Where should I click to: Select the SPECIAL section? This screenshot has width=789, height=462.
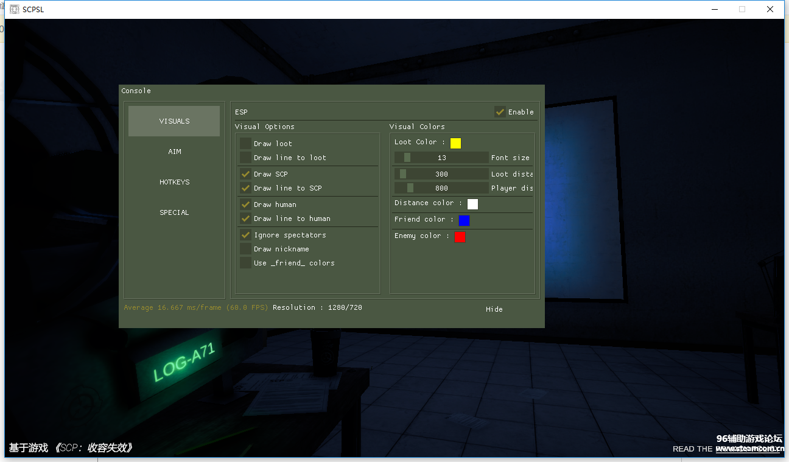pos(174,212)
